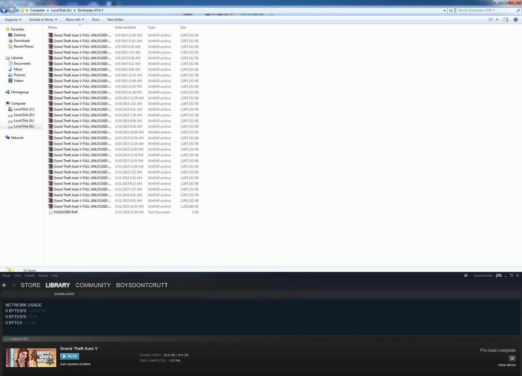
Task: Open the Include in library dropdown
Action: [x=43, y=20]
